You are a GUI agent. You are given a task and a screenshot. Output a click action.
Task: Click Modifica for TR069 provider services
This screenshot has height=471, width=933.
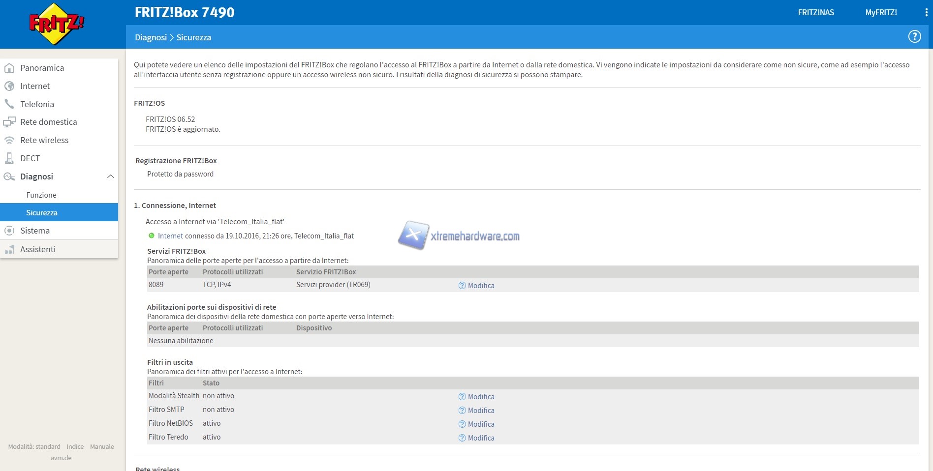click(x=481, y=286)
